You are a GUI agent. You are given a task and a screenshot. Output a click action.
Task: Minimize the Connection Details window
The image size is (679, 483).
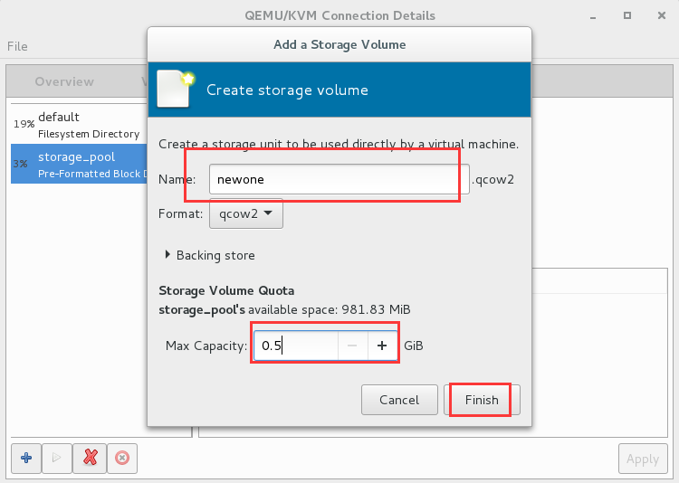pos(593,16)
